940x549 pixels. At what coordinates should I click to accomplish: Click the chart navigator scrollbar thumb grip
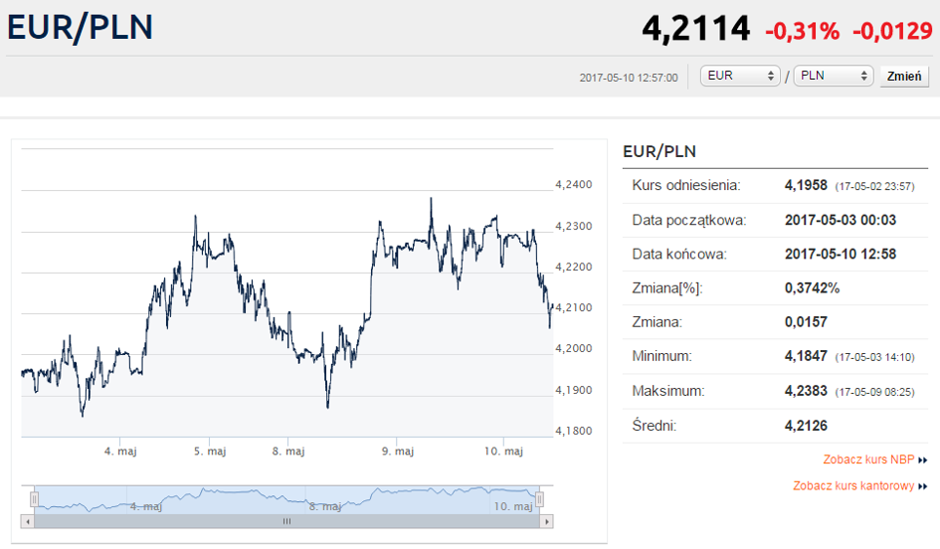coord(286,521)
